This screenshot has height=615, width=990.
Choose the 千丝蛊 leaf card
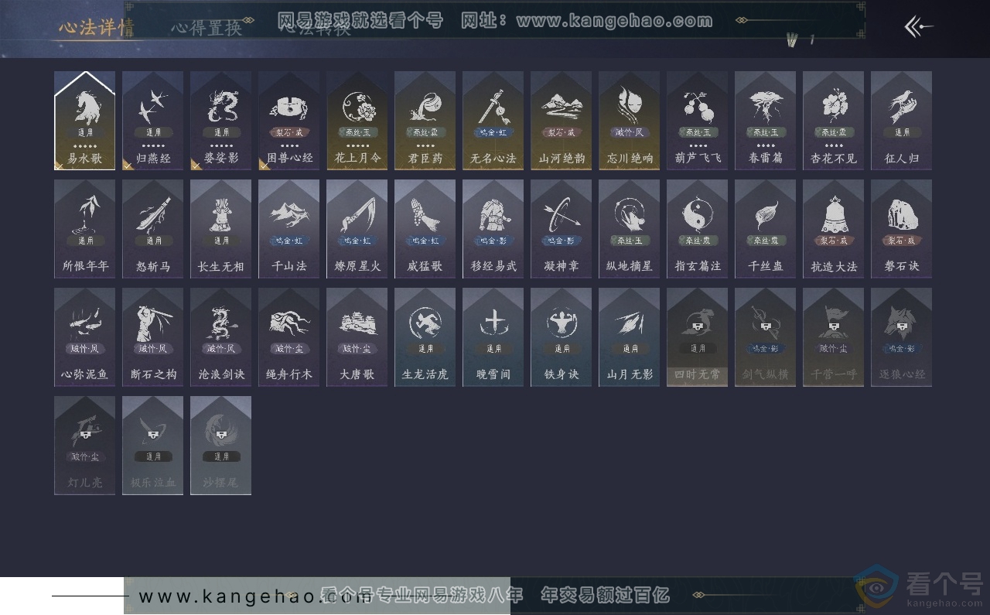pos(766,229)
